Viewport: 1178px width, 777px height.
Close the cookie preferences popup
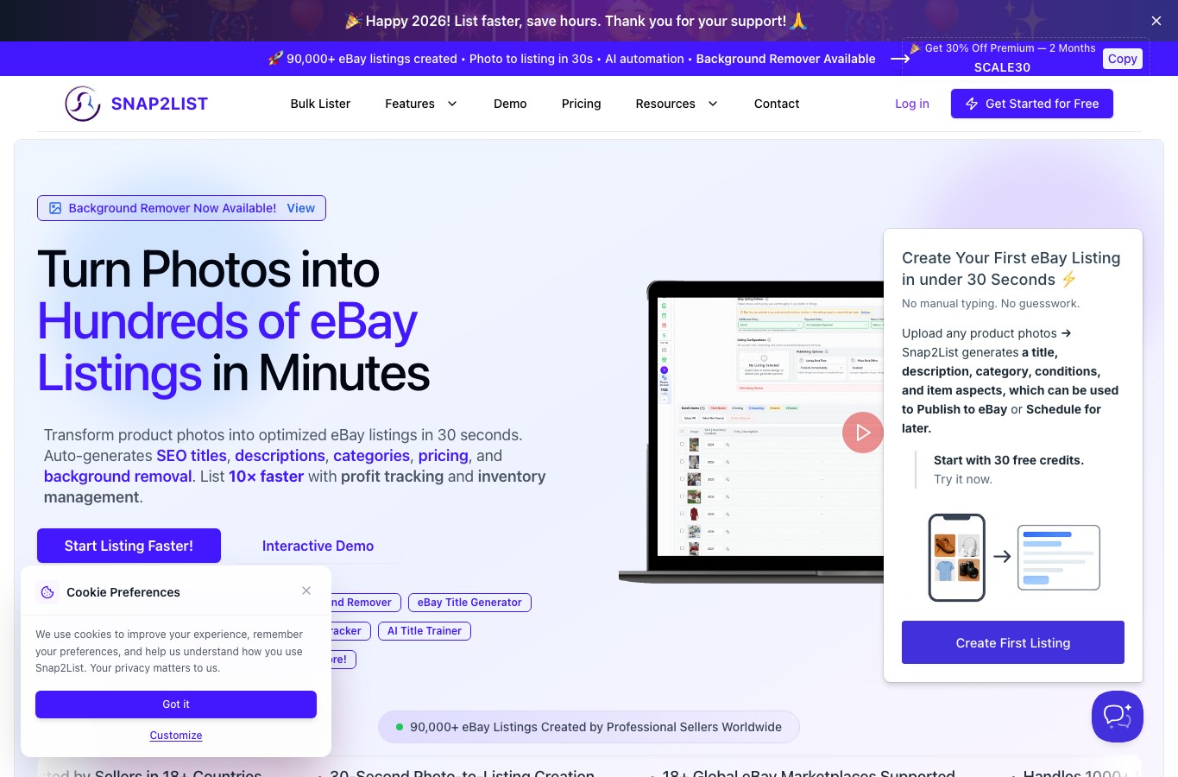click(306, 591)
